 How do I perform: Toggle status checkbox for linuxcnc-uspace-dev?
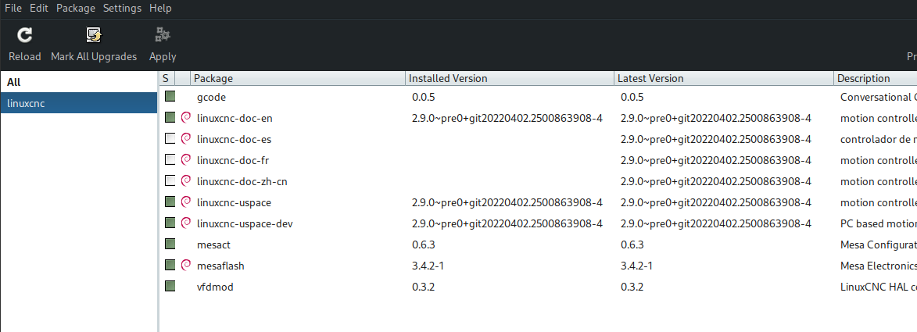[x=170, y=223]
